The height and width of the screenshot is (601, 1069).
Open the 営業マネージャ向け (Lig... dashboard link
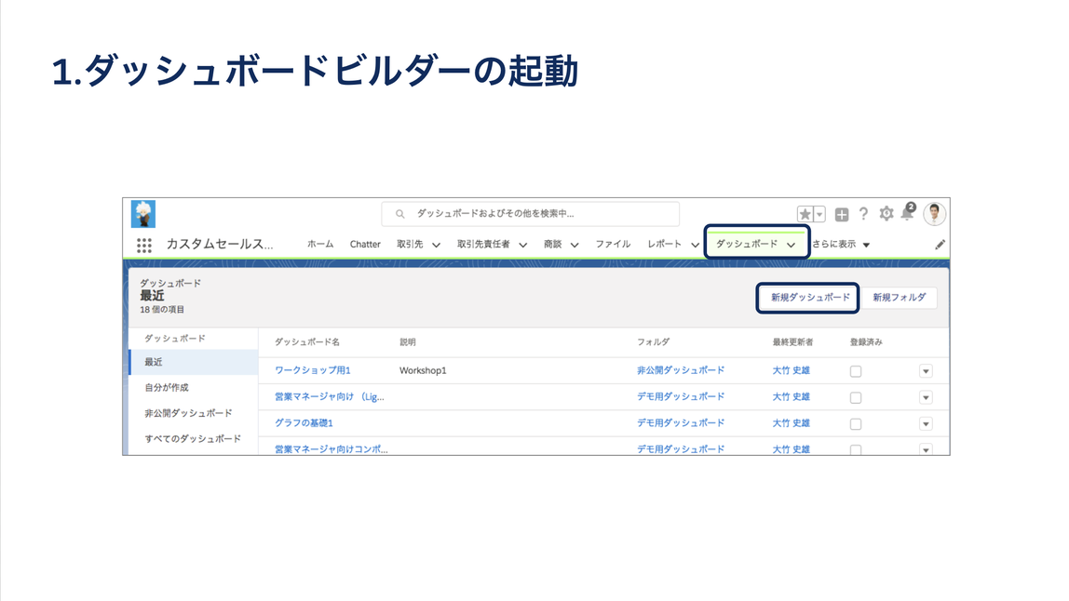pos(330,396)
